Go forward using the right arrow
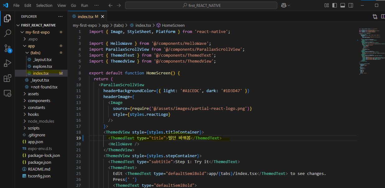This screenshot has height=188, width=385. pyautogui.click(x=119, y=5)
